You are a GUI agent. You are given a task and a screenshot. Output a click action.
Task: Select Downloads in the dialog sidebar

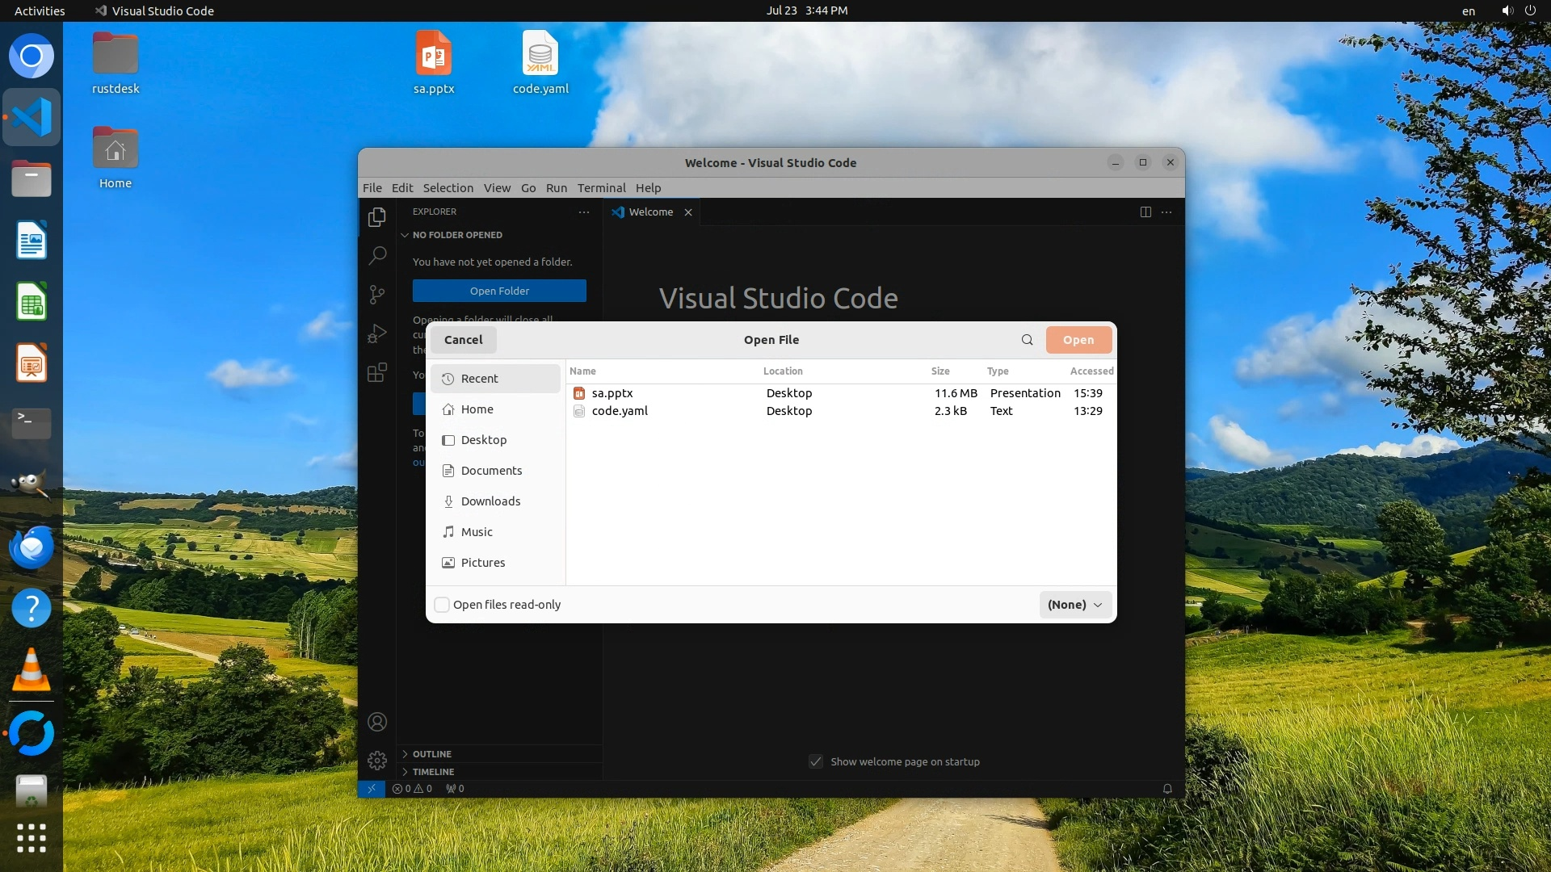click(490, 501)
